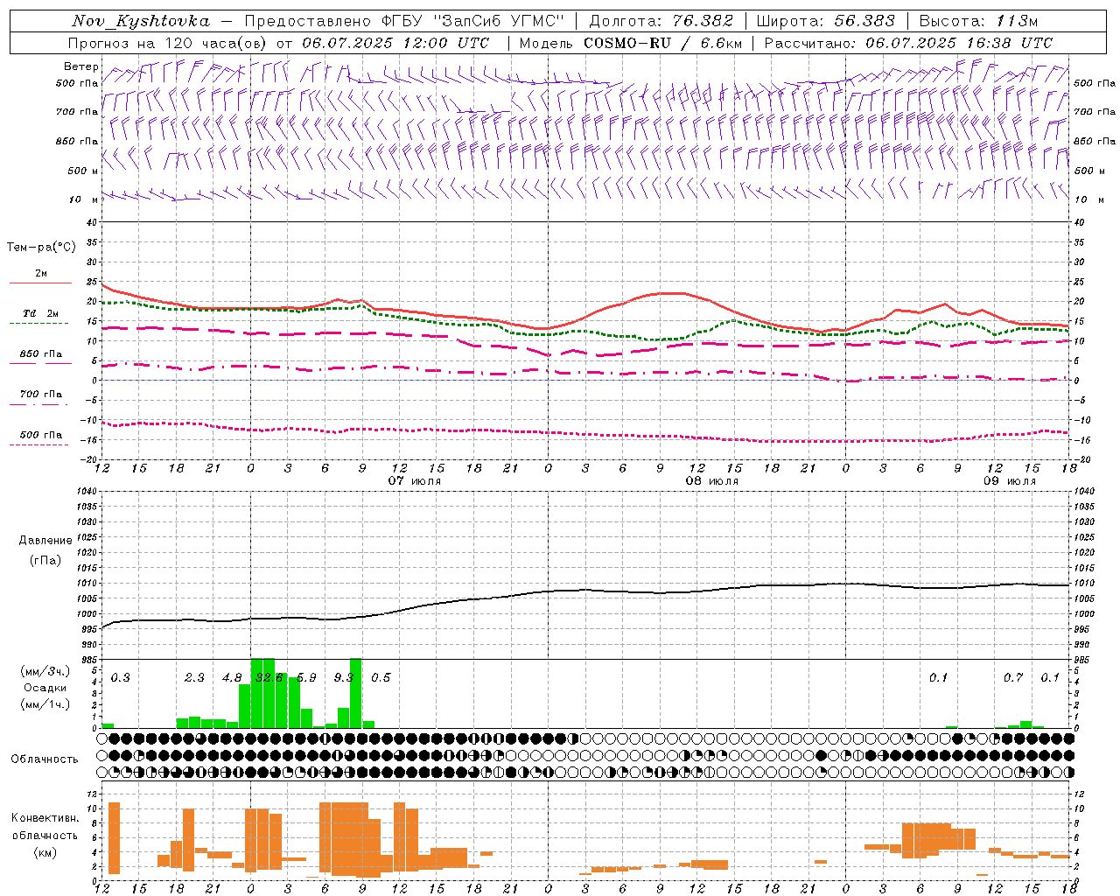The height and width of the screenshot is (896, 1120).
Task: Click the 2.3 precipitation total
Action: (194, 678)
